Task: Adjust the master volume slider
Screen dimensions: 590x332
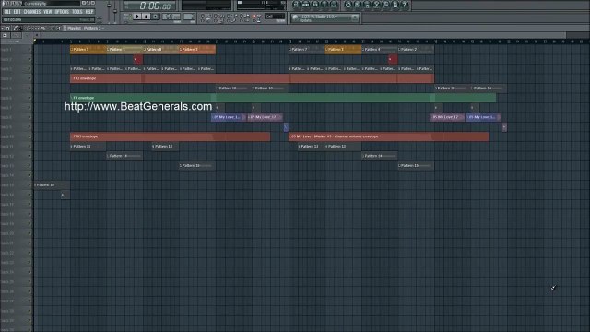Action: tap(109, 6)
